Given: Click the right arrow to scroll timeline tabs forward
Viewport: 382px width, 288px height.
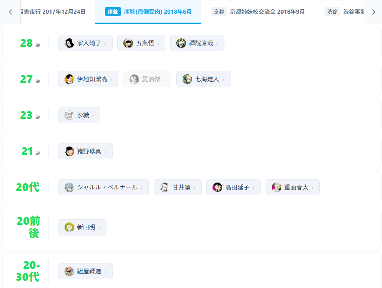Looking at the screenshot, I should point(373,12).
